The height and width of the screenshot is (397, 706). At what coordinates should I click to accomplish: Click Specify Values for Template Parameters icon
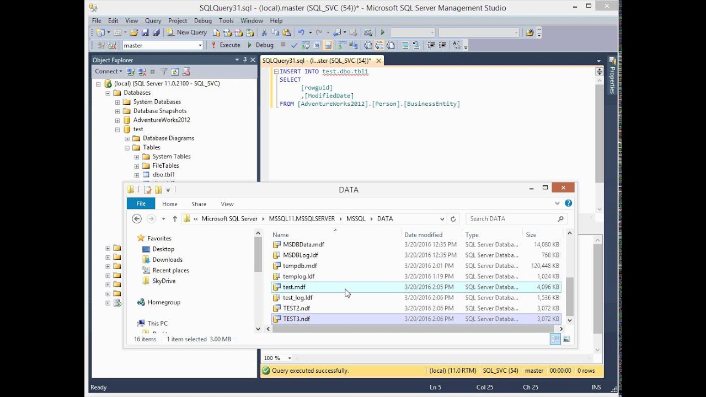pos(456,45)
